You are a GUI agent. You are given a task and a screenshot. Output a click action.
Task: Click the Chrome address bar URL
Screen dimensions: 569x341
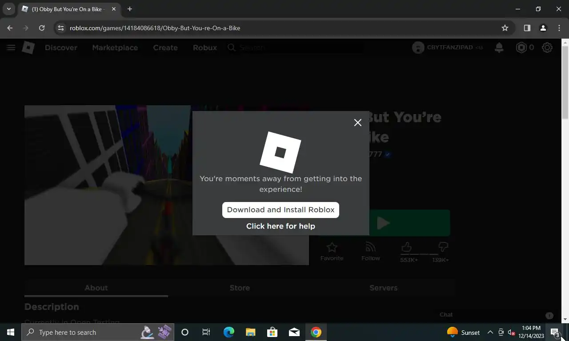[155, 28]
